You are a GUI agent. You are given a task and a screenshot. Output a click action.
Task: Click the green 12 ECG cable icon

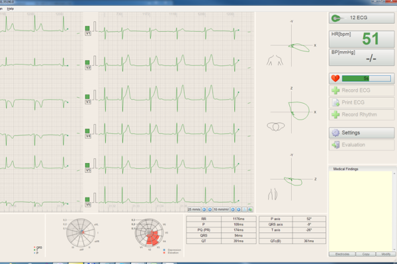[x=337, y=18]
